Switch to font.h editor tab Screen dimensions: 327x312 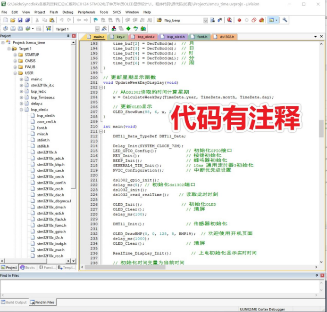click(200, 37)
